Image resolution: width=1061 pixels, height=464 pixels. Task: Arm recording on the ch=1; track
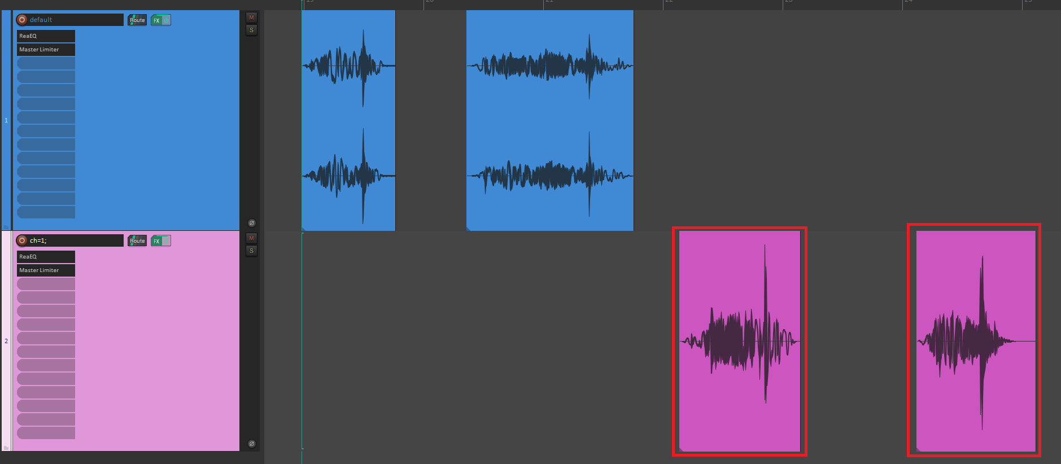pyautogui.click(x=22, y=240)
